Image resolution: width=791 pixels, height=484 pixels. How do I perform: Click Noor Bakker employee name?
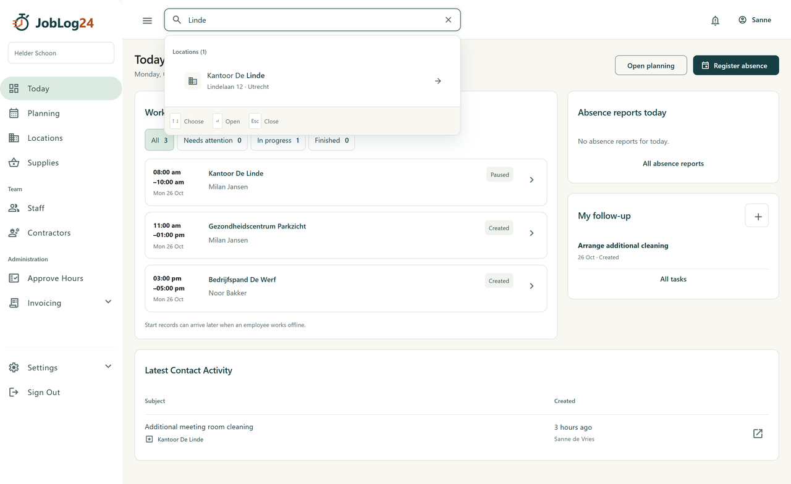pyautogui.click(x=227, y=293)
